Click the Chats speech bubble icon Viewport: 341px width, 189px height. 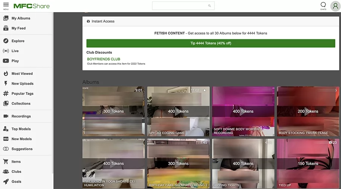[323, 5]
